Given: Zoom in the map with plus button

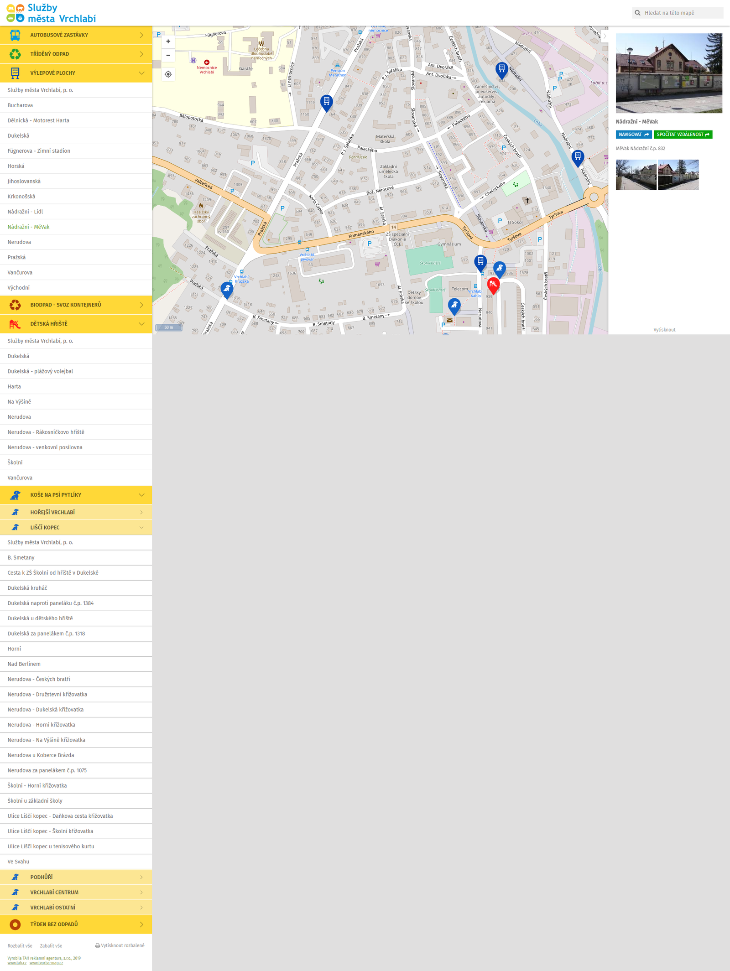Looking at the screenshot, I should point(168,42).
